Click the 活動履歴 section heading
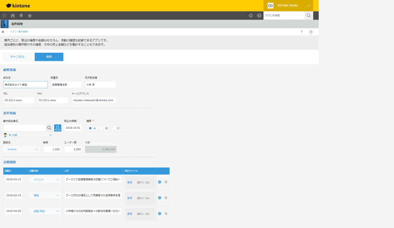This screenshot has width=394, height=228. tap(10, 162)
